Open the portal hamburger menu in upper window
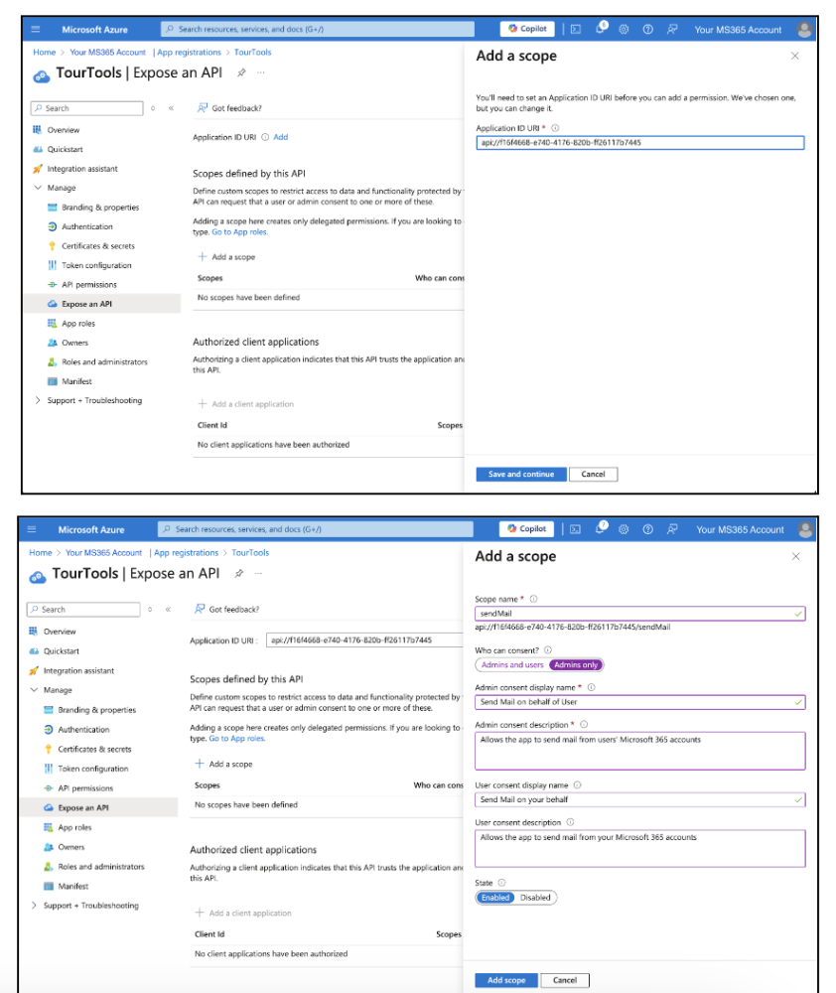836x993 pixels. pos(36,29)
